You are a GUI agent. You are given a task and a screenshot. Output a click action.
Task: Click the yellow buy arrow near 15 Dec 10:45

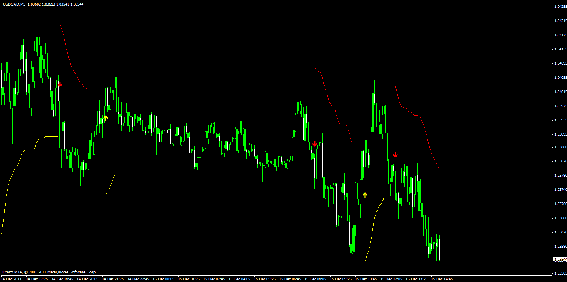(x=365, y=194)
